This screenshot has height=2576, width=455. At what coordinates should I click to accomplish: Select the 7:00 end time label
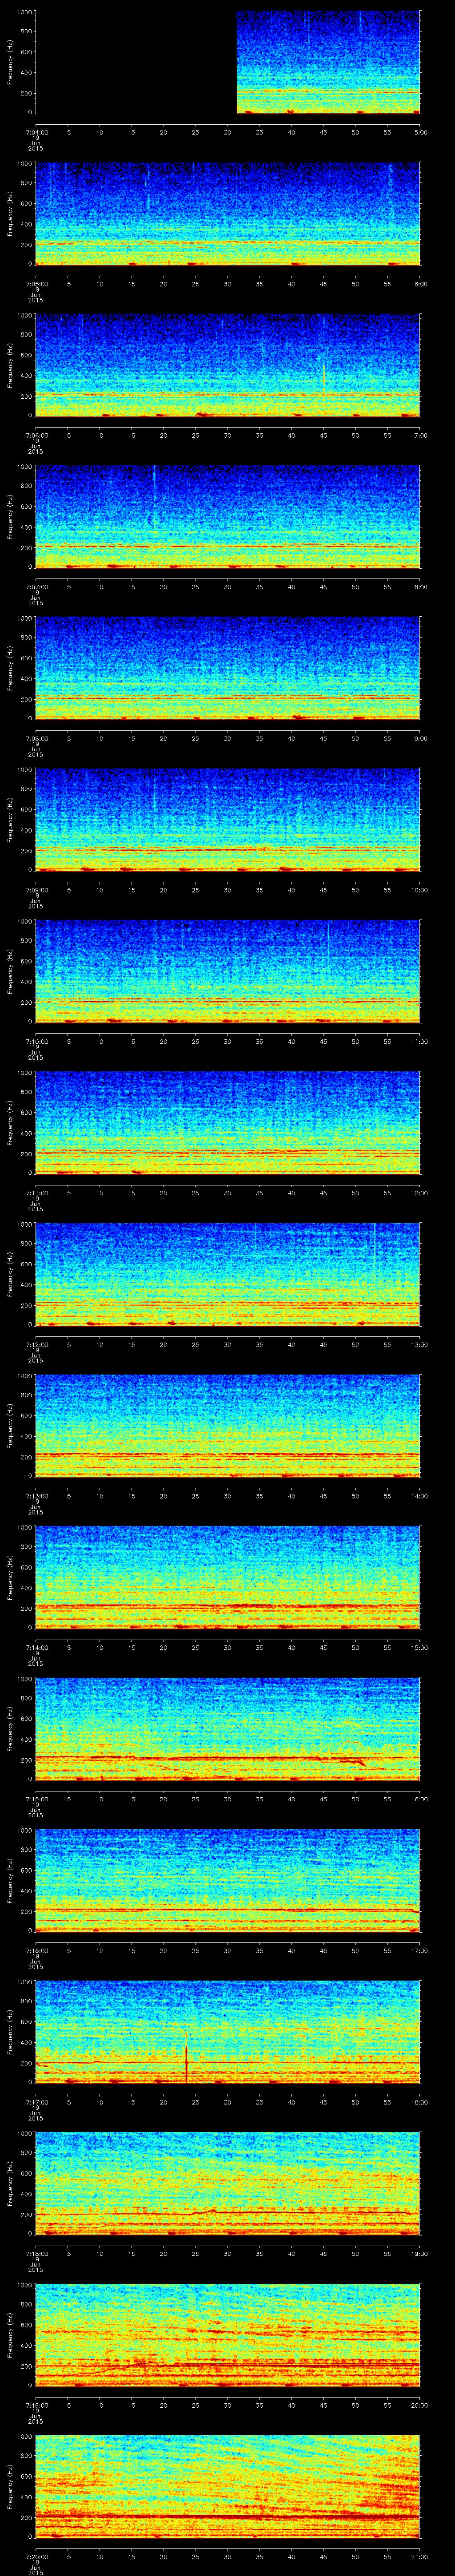point(420,435)
